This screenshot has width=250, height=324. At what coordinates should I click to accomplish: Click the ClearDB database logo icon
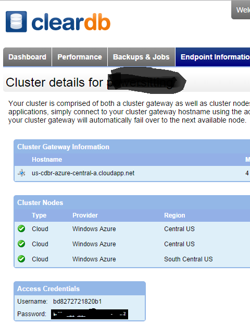16,22
